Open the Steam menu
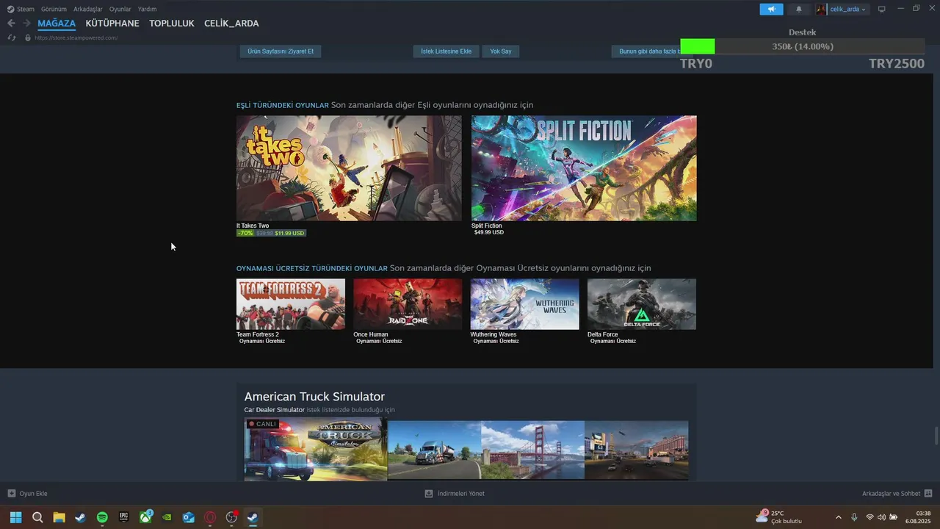Screen dimensions: 940x529 point(26,9)
